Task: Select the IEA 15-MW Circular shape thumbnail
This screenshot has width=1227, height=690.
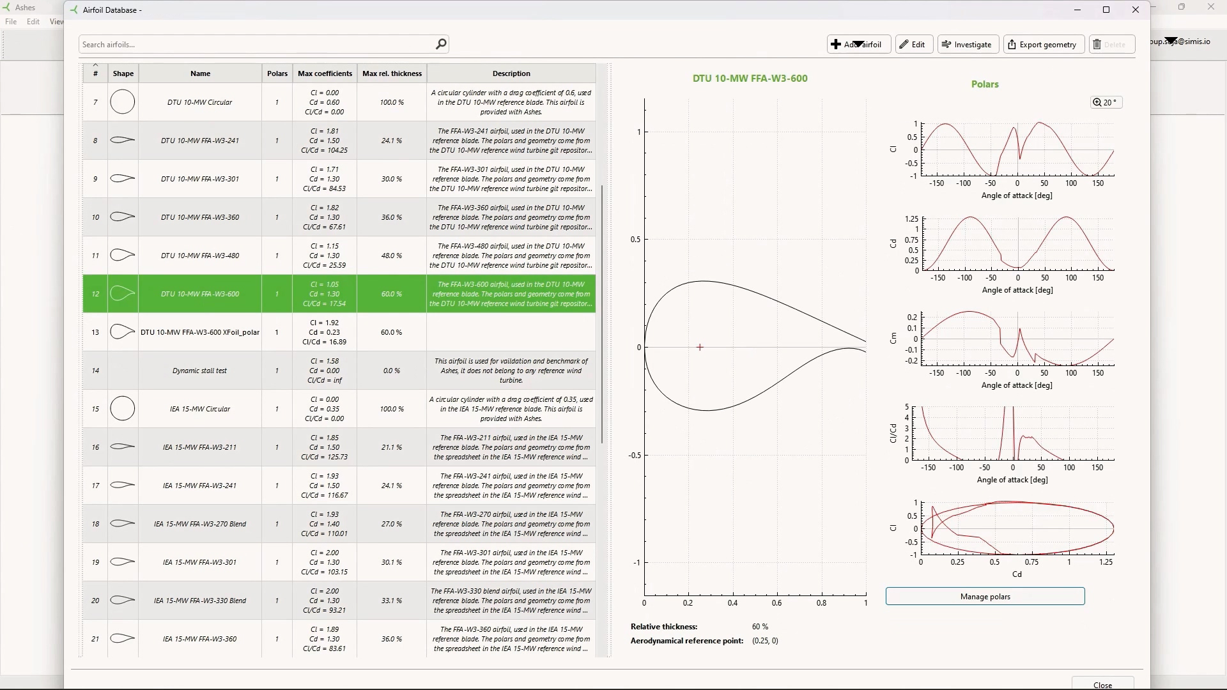Action: [x=123, y=409]
